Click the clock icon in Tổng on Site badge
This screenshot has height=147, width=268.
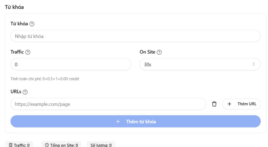(x=47, y=145)
